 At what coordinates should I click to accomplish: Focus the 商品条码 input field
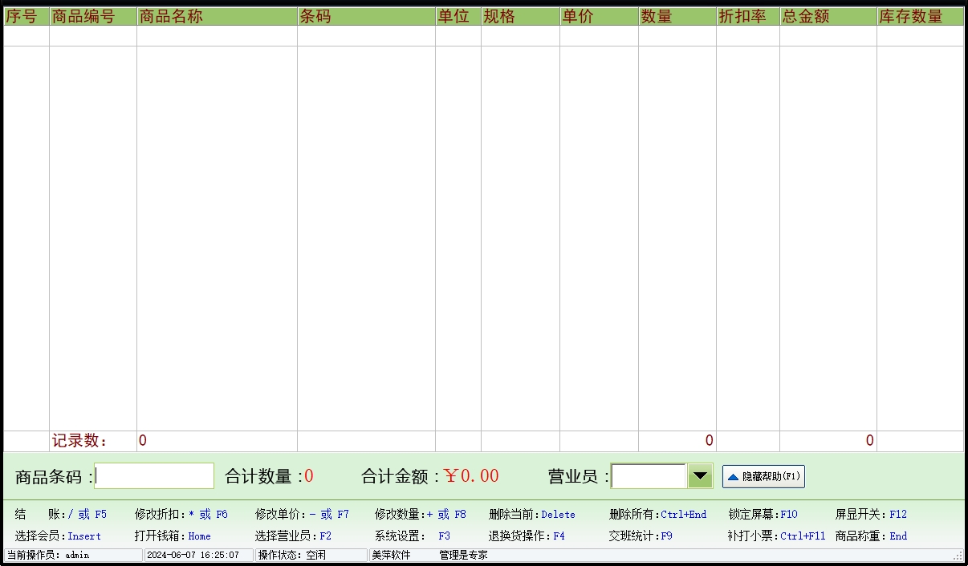point(155,476)
